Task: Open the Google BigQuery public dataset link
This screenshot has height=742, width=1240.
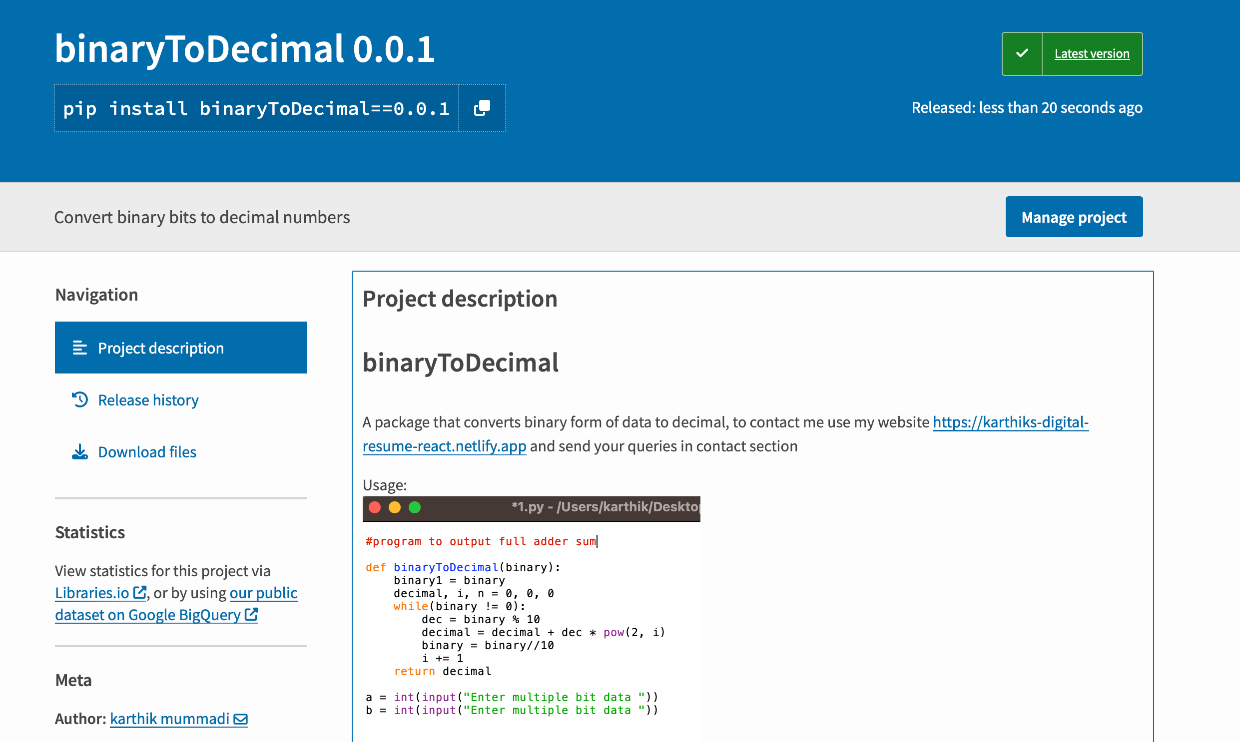Action: (176, 604)
